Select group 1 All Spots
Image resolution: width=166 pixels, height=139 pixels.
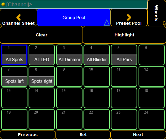(14, 55)
